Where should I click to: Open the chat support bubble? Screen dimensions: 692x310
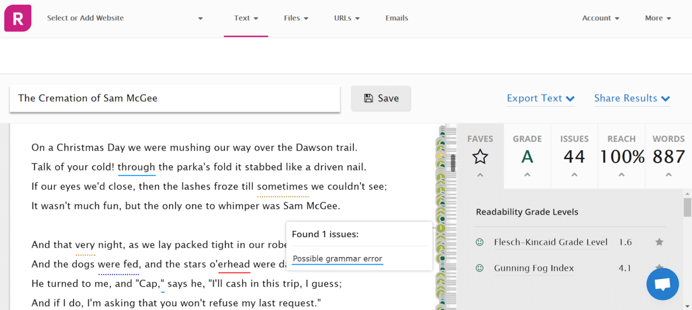coord(662,284)
